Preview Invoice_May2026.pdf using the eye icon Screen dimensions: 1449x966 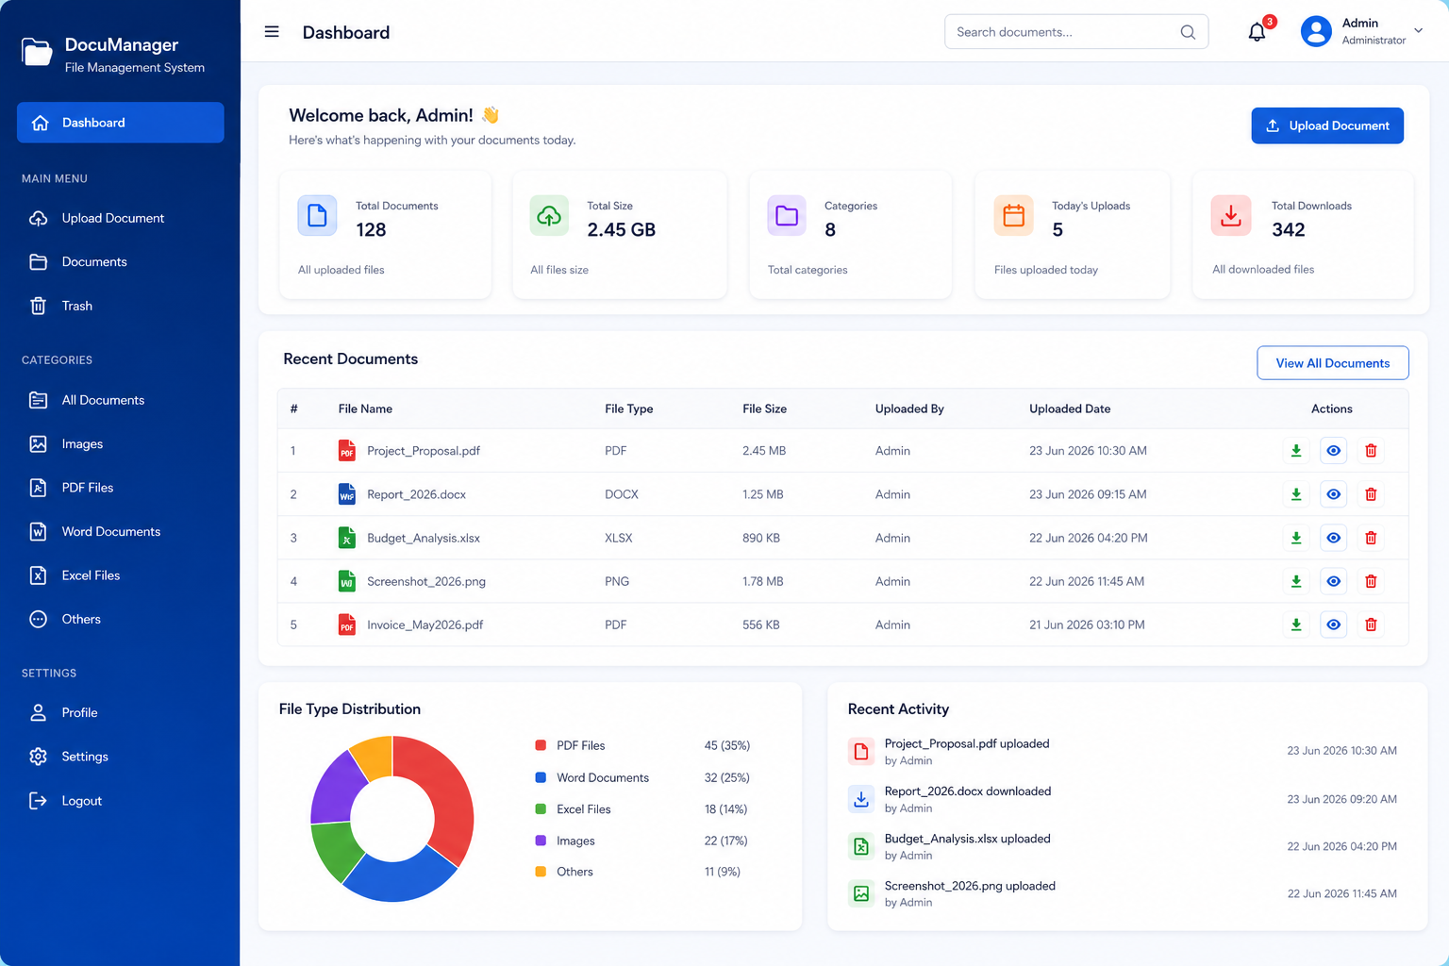tap(1333, 625)
